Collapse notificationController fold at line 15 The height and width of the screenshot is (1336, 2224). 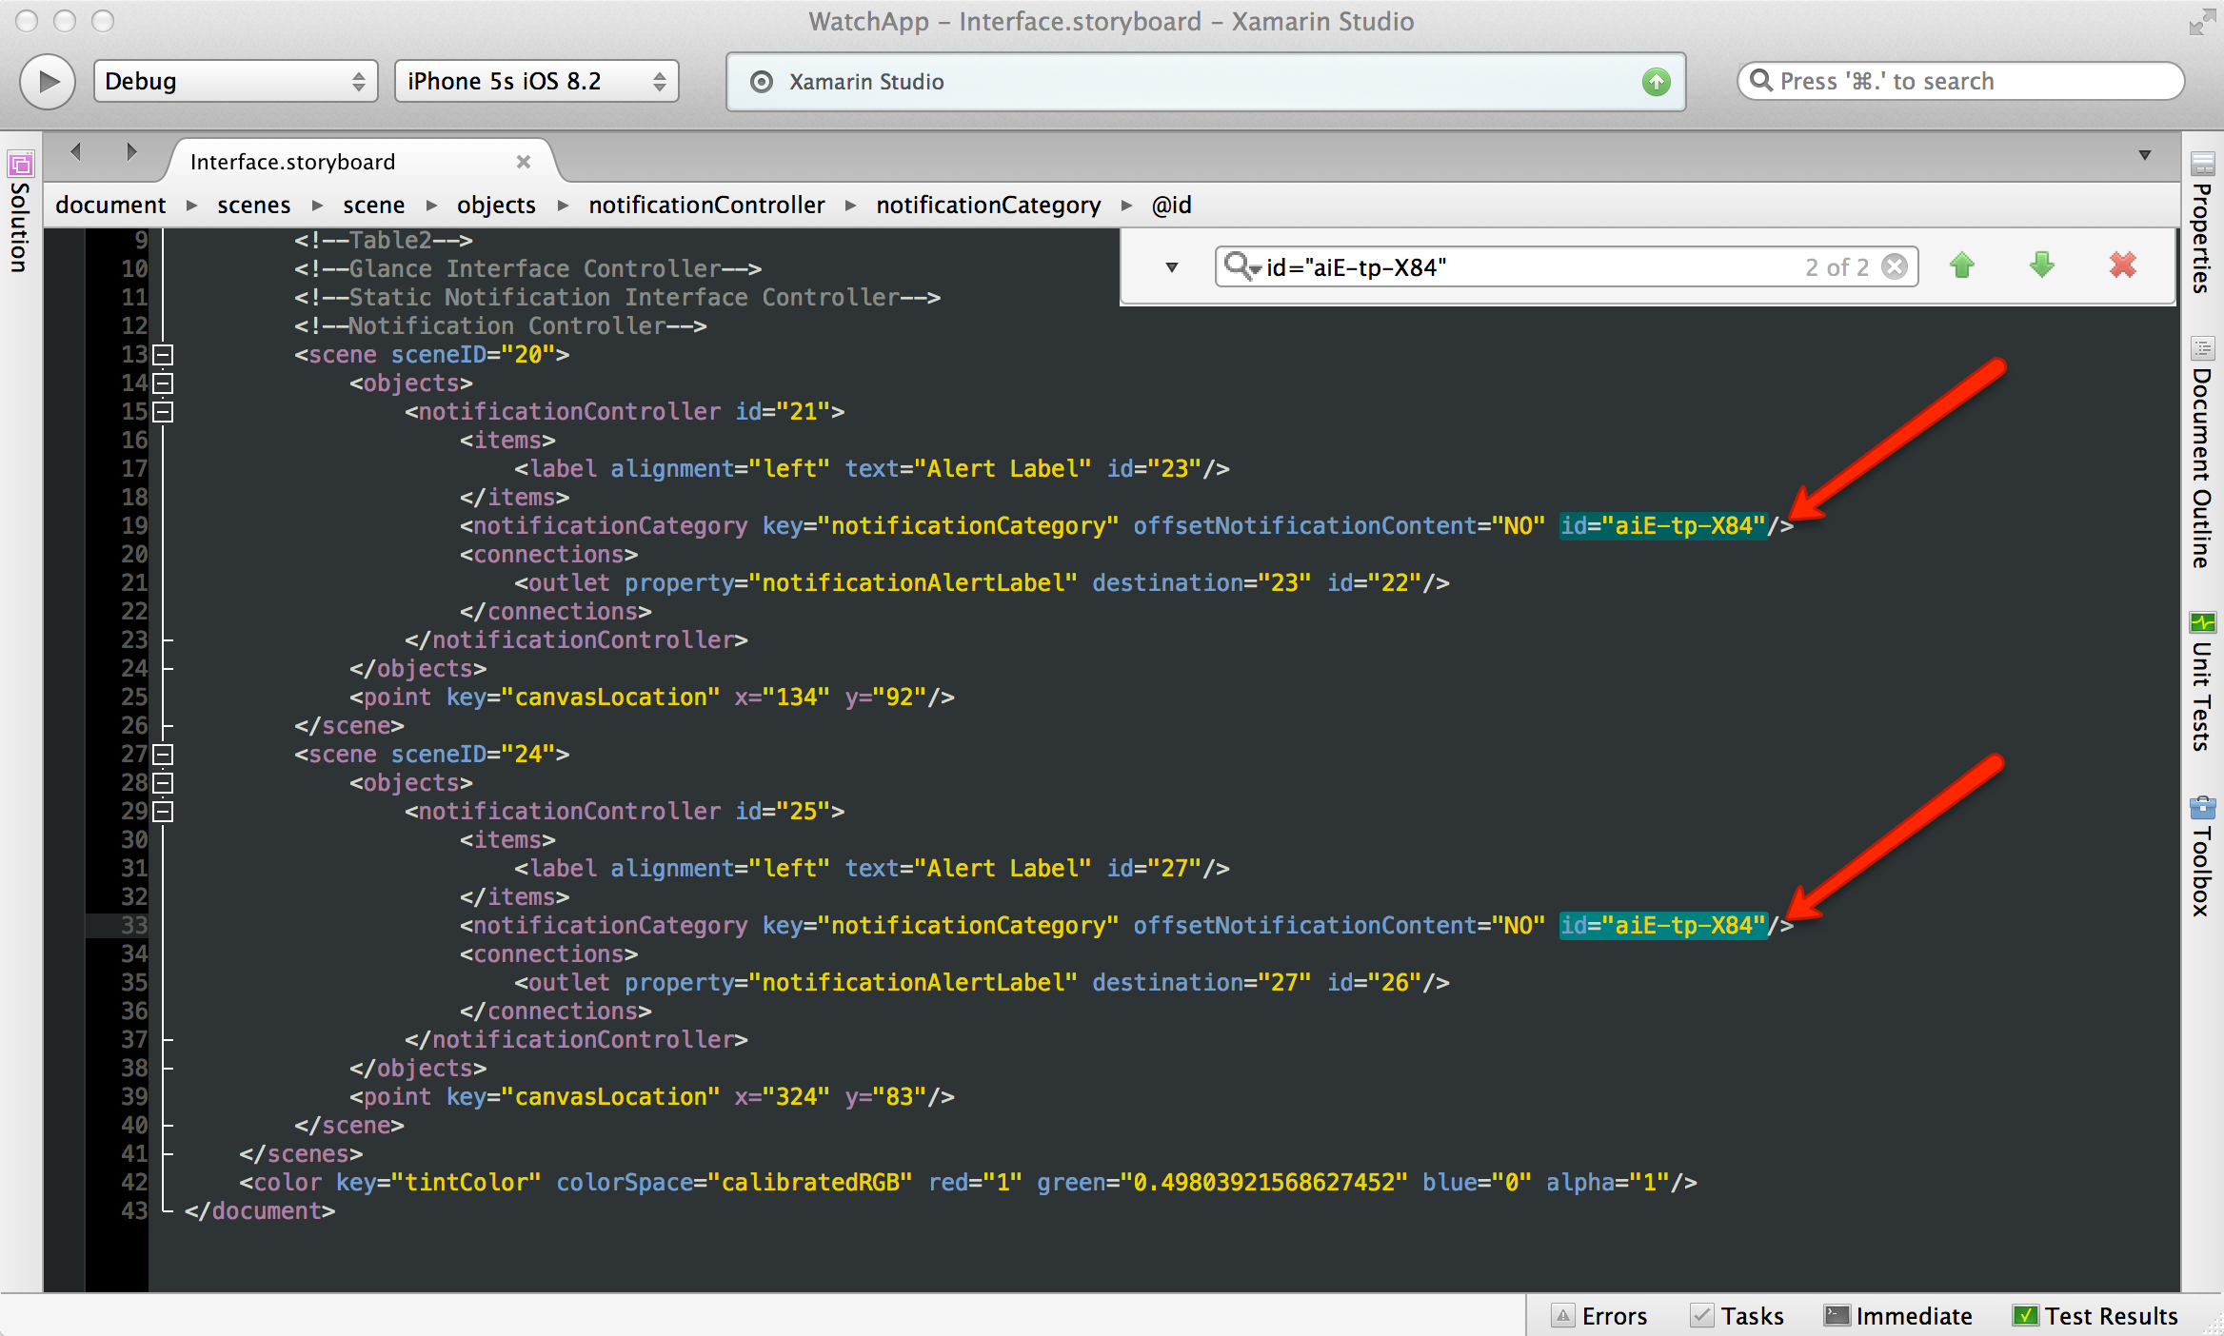click(164, 412)
